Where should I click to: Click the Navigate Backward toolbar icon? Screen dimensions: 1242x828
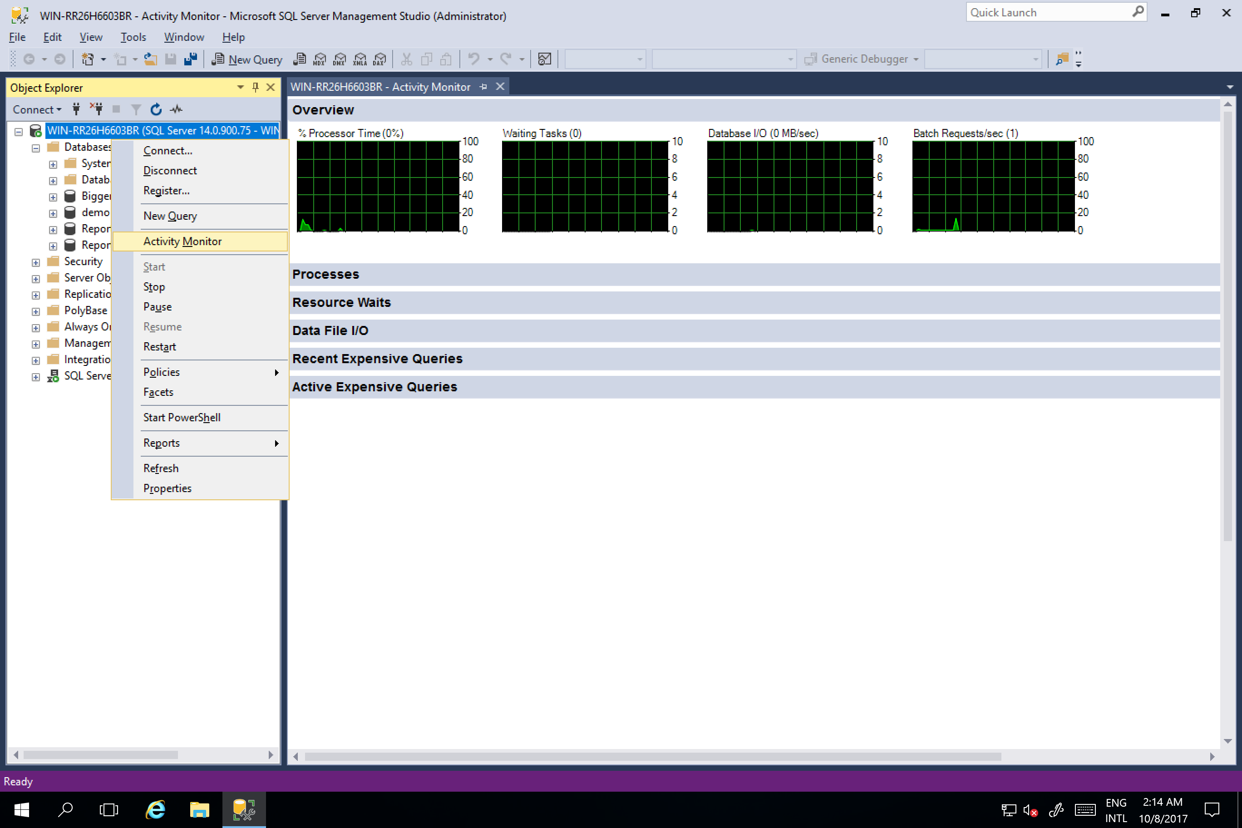[29, 59]
